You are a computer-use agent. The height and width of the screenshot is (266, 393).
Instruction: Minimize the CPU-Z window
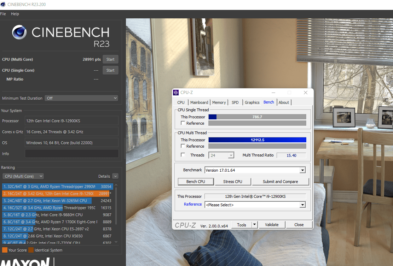pos(273,93)
